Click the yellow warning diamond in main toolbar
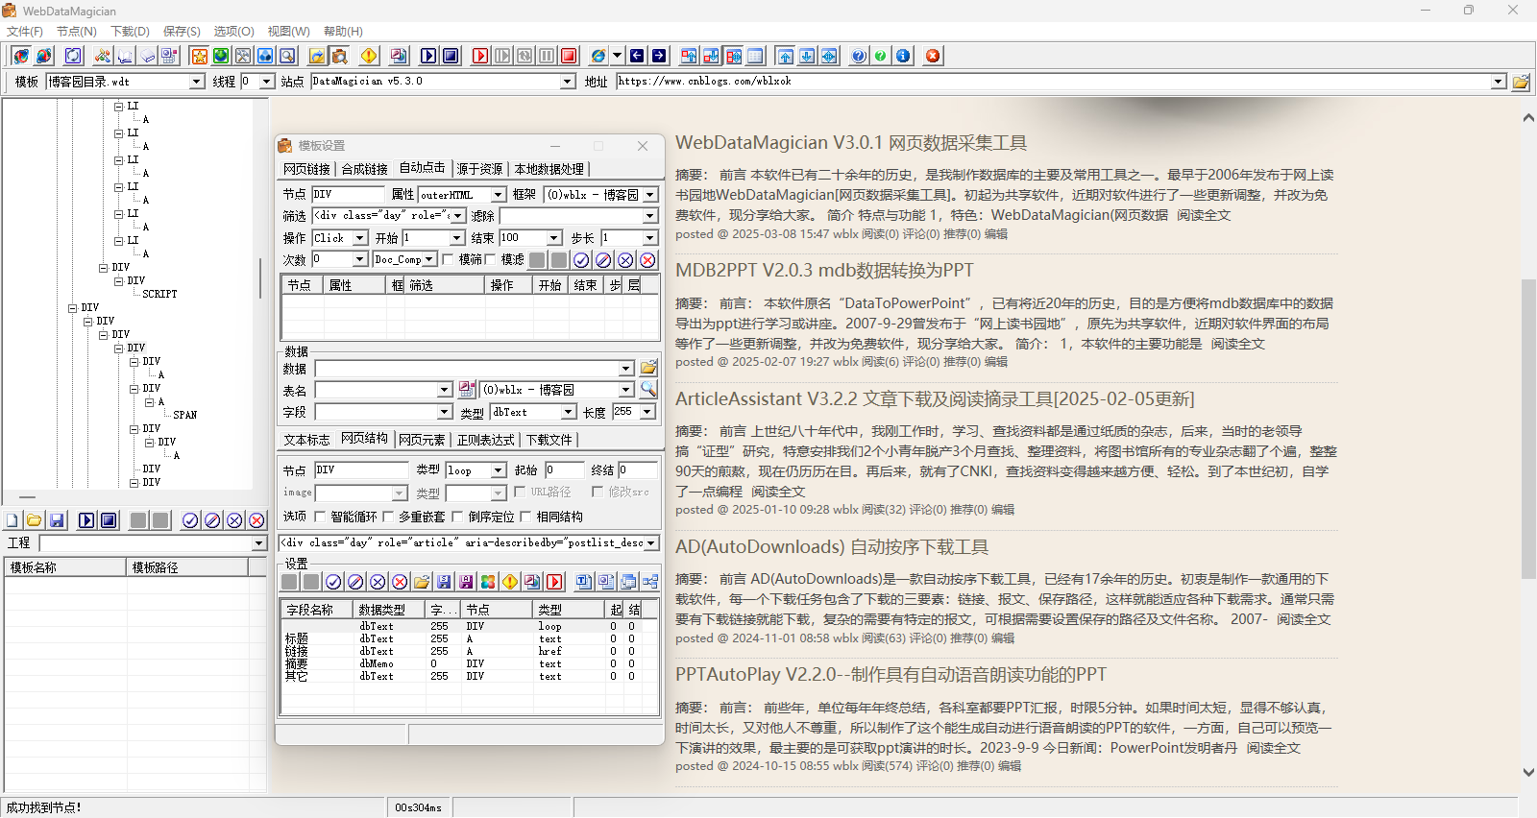1537x818 pixels. point(369,56)
